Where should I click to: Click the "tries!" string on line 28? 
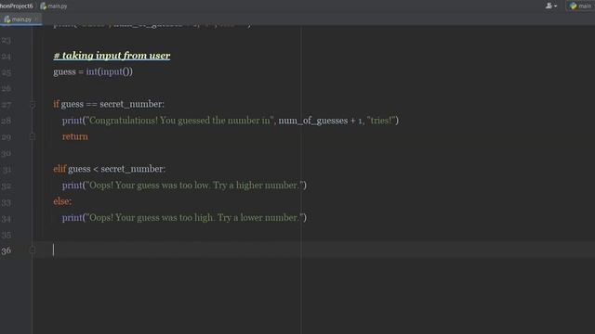(x=381, y=121)
